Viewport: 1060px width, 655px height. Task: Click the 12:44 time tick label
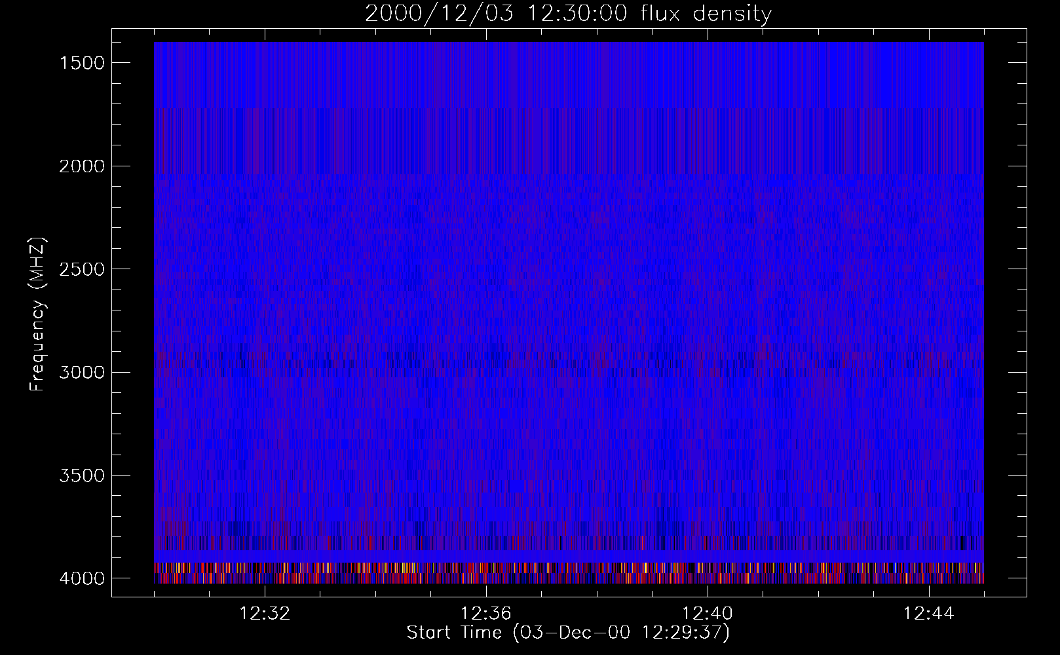point(929,614)
